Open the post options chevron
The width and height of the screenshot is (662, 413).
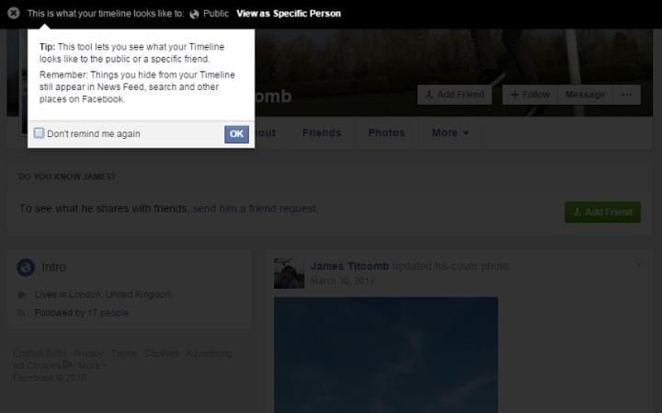pyautogui.click(x=638, y=265)
